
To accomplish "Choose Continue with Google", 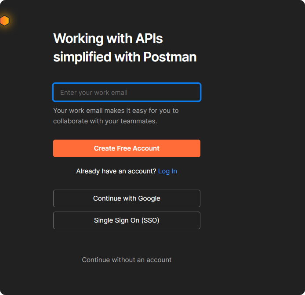I will tap(127, 198).
